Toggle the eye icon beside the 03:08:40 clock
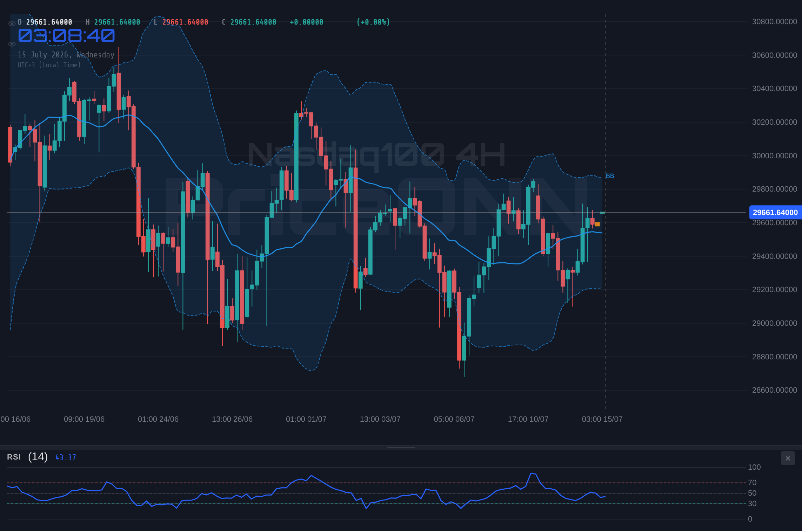The image size is (802, 531). coord(12,44)
